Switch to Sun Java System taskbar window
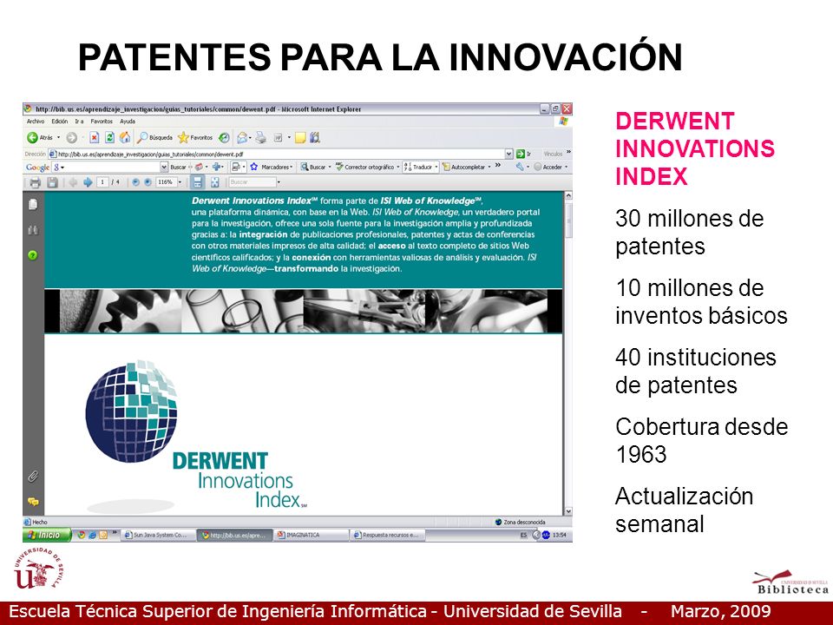 point(157,536)
